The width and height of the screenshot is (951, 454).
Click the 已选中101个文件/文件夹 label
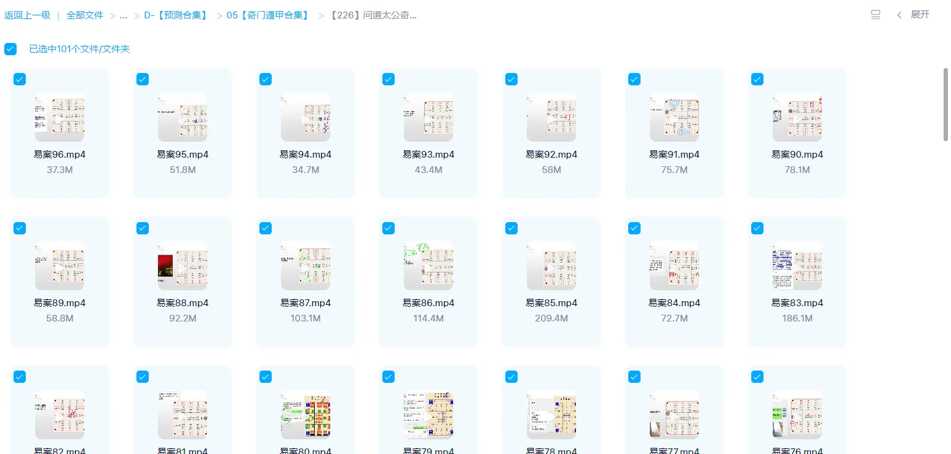pos(79,49)
